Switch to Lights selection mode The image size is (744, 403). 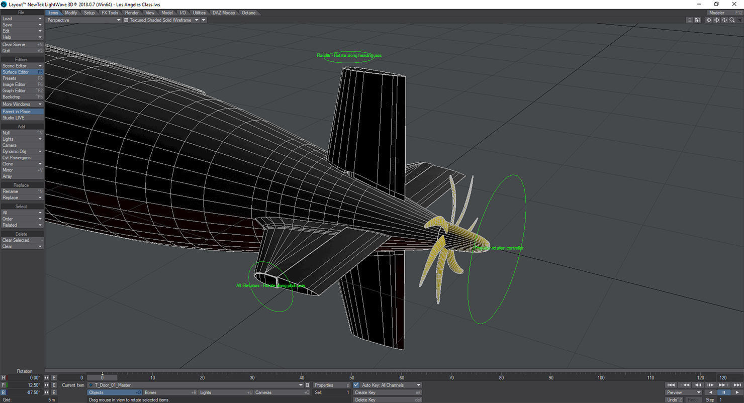(226, 393)
